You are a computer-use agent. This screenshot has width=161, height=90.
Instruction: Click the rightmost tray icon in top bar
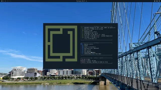[159, 1]
